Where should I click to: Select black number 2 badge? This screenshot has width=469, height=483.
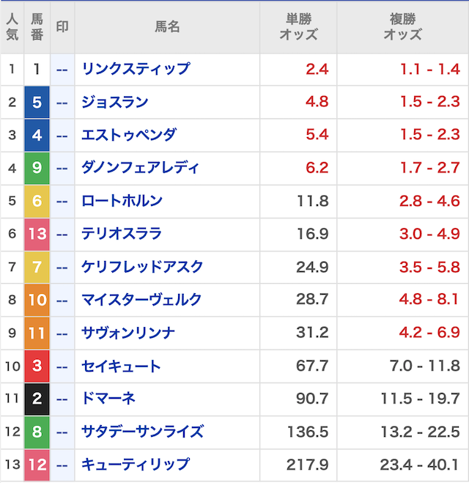37,399
